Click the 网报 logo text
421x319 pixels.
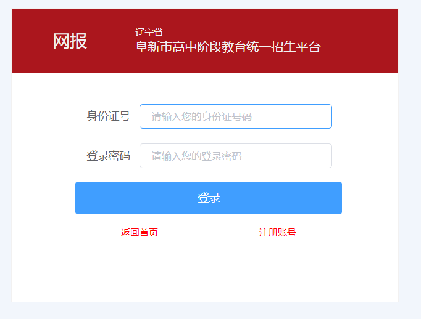(70, 41)
